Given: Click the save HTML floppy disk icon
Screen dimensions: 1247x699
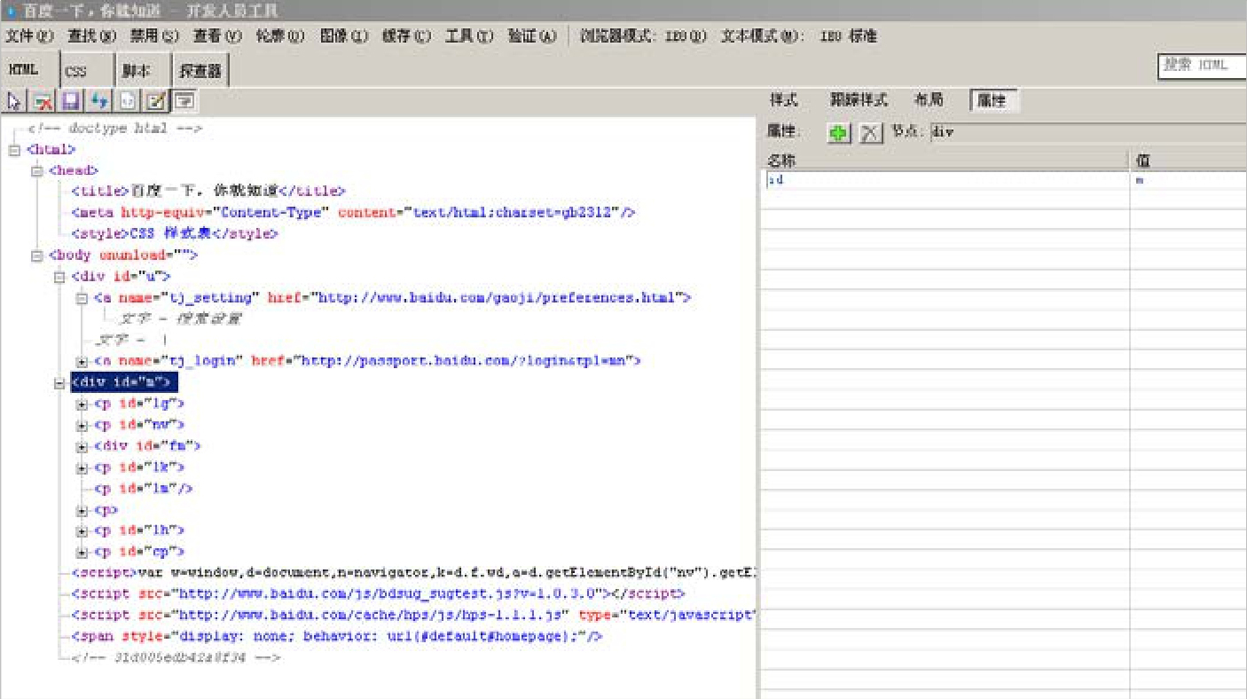Looking at the screenshot, I should (x=71, y=101).
